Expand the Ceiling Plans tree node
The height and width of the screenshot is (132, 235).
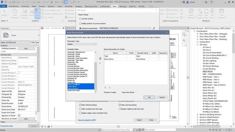pyautogui.click(x=198, y=42)
